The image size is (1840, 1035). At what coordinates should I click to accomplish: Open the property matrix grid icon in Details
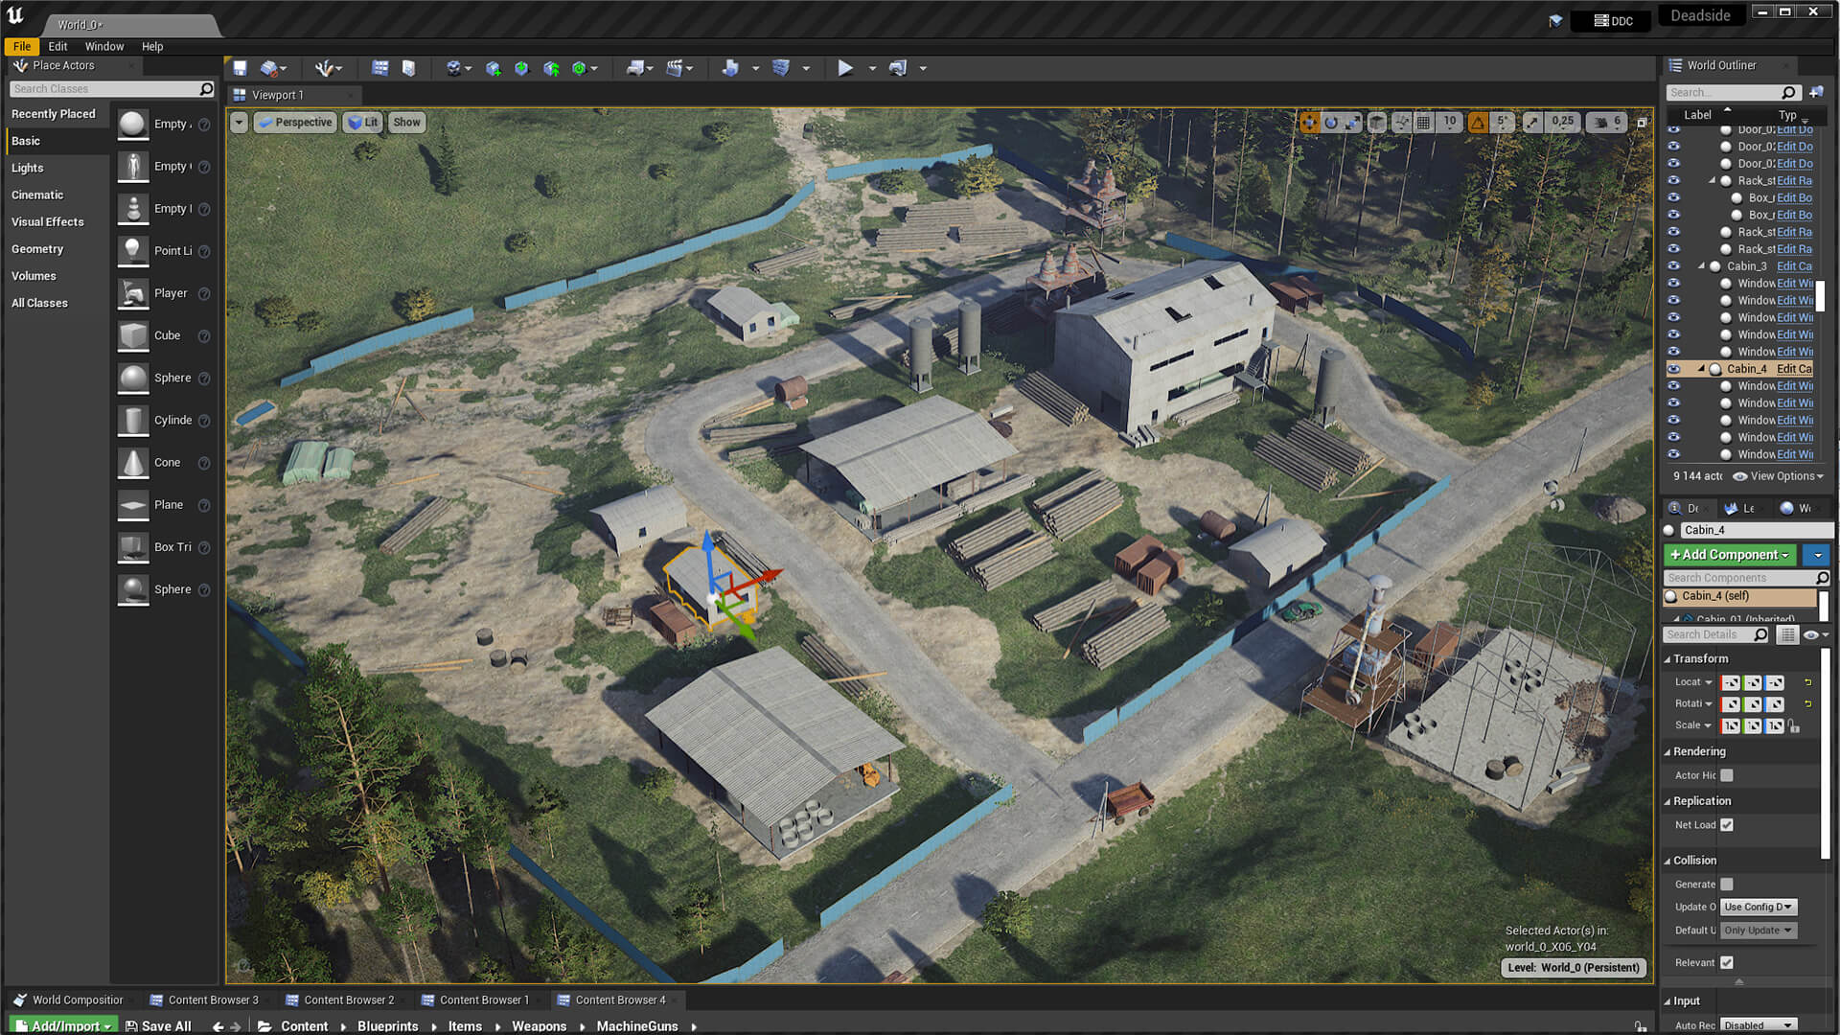pos(1787,634)
